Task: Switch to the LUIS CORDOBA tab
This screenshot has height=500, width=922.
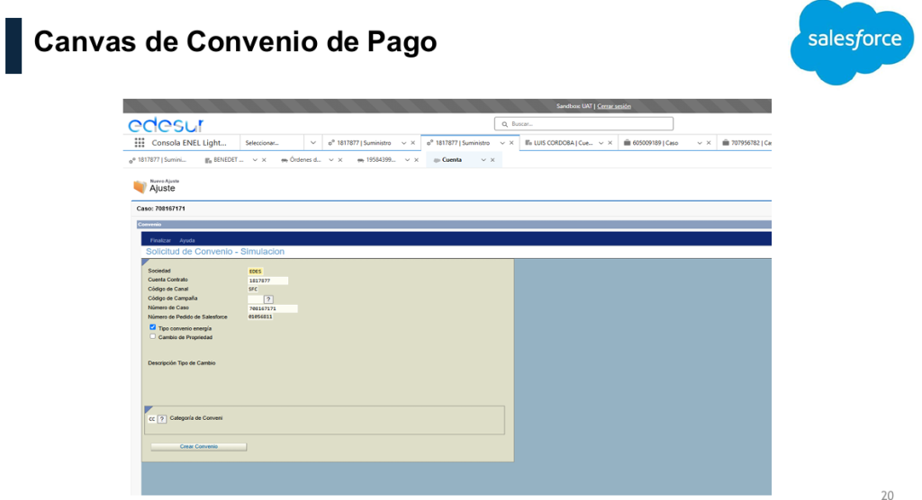Action: 558,142
